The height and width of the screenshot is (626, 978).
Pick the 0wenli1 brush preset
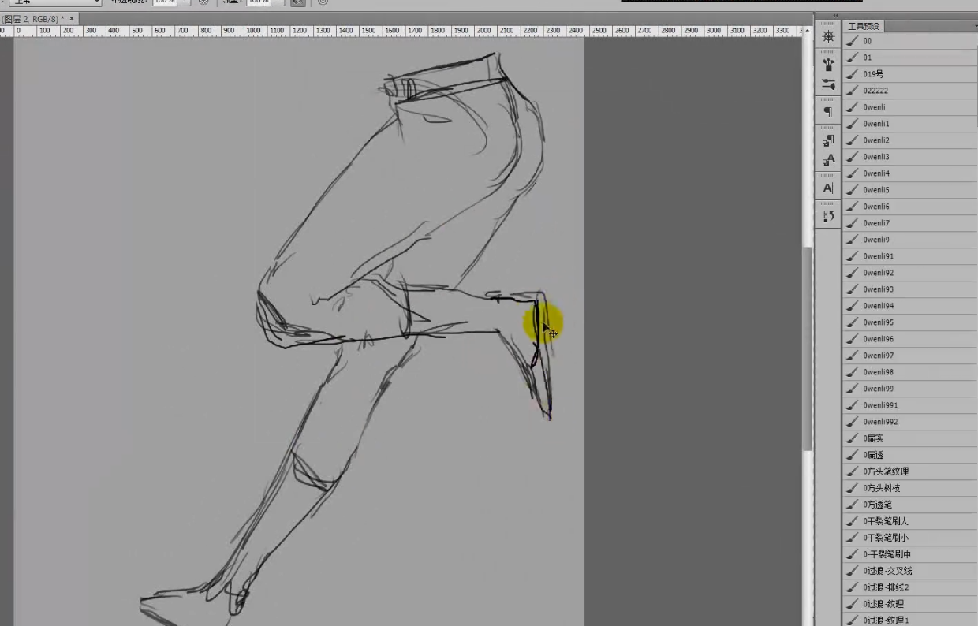click(x=909, y=124)
